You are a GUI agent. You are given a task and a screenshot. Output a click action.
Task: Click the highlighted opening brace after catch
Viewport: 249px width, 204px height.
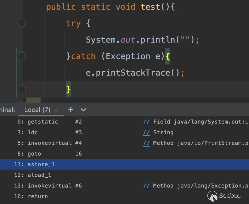coord(168,56)
